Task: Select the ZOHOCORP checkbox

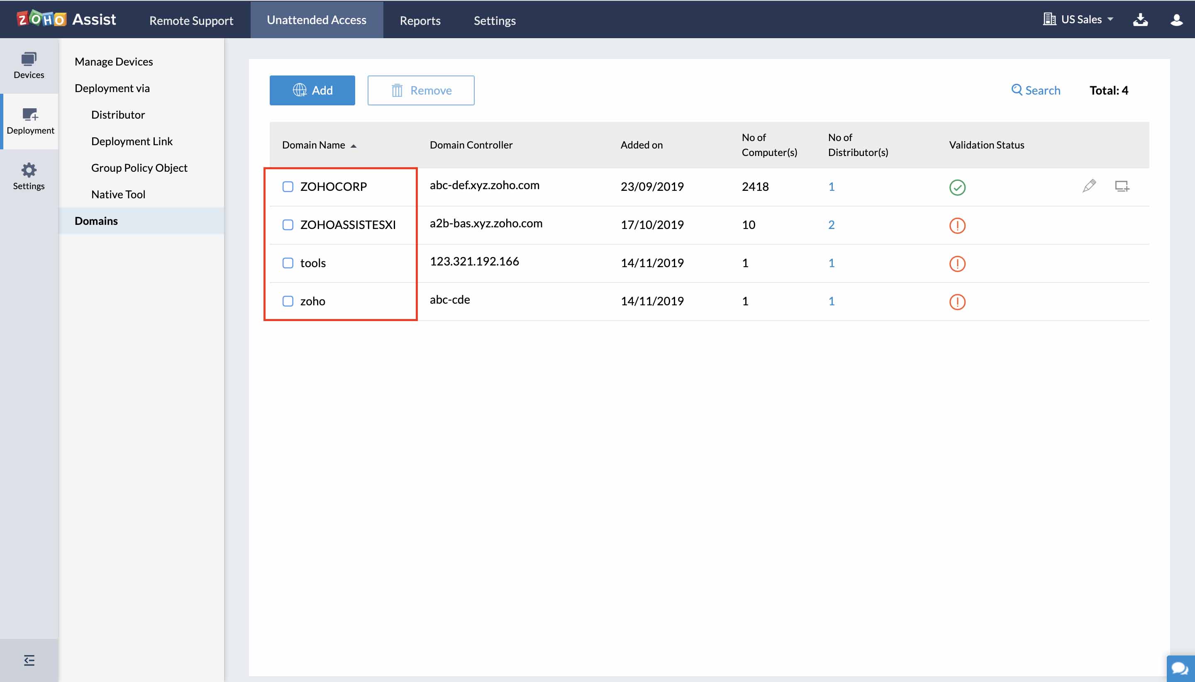Action: 288,186
